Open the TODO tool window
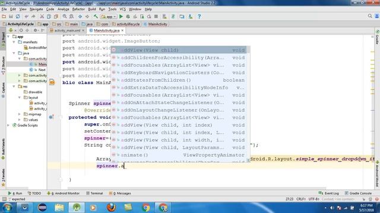Viewport: 380px width, 213px height. tap(34, 193)
